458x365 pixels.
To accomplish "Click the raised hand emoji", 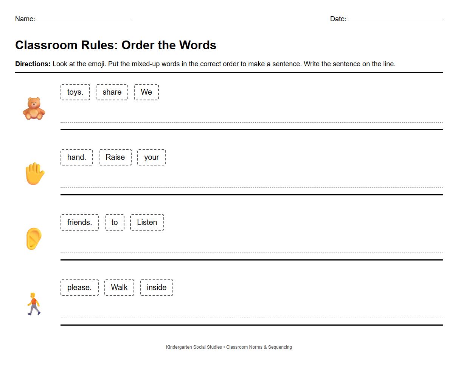I will (x=34, y=174).
